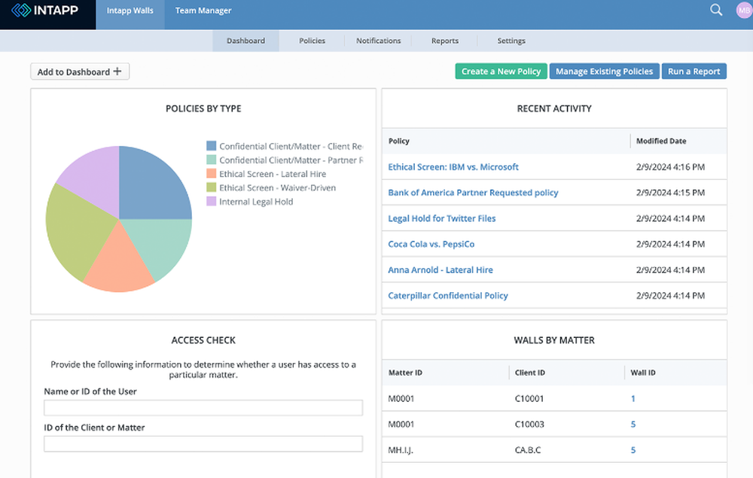Open the MB user avatar
Viewport: 753px width, 478px height.
(744, 10)
